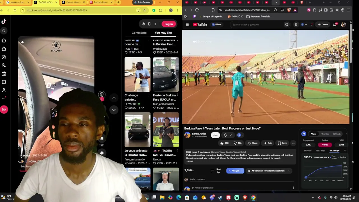Open Chrome extensions puzzle icon
Screen dimensions: 359x202
(x=161, y=10)
